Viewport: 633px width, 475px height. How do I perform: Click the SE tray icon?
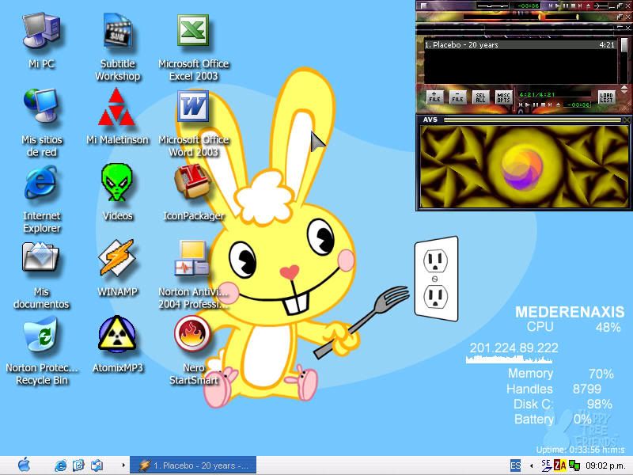click(546, 465)
